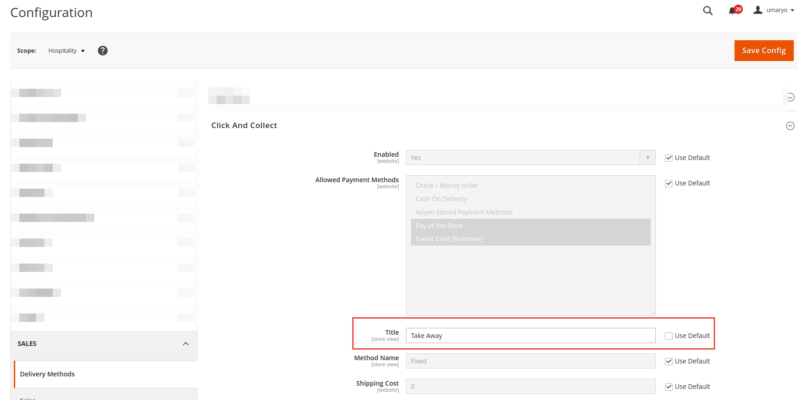Collapse the Click And Collect section
The width and height of the screenshot is (797, 400).
(x=790, y=126)
